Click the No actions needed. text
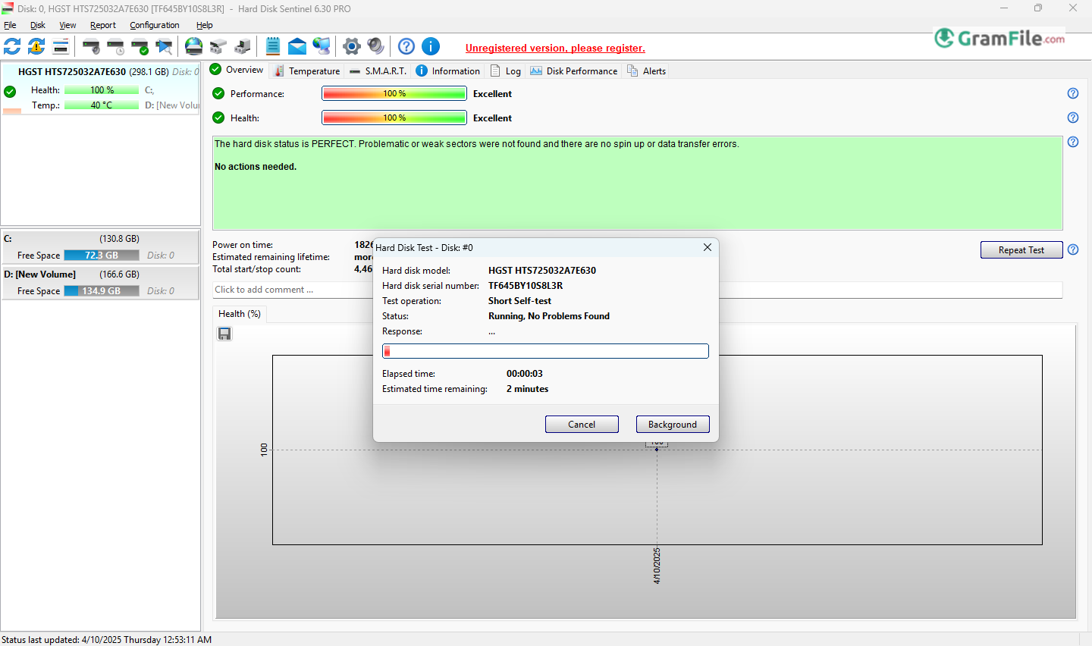This screenshot has width=1092, height=646. [x=256, y=167]
